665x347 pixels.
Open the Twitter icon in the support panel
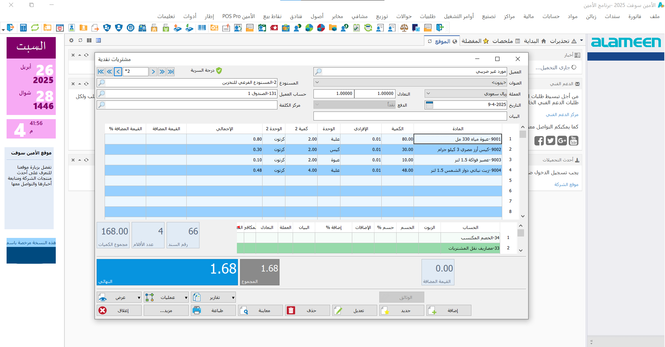550,141
